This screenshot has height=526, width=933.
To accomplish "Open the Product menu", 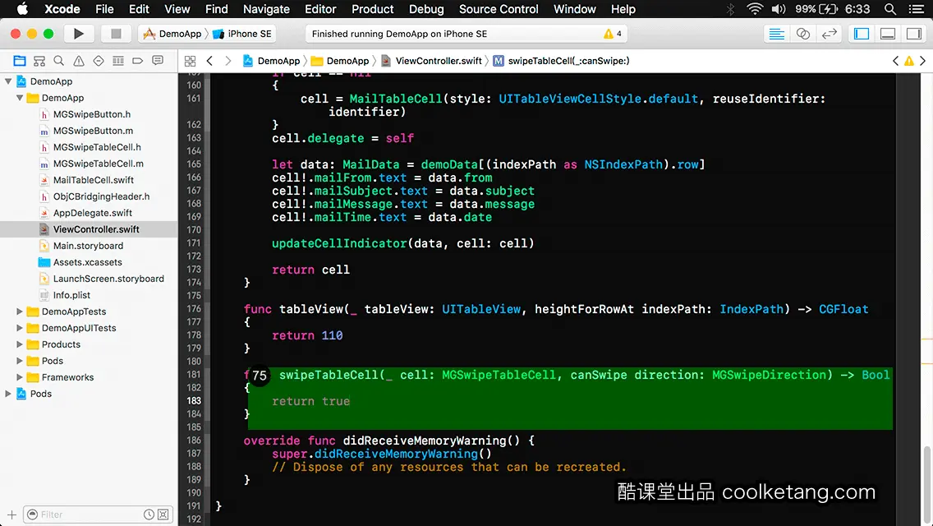I will [x=373, y=9].
